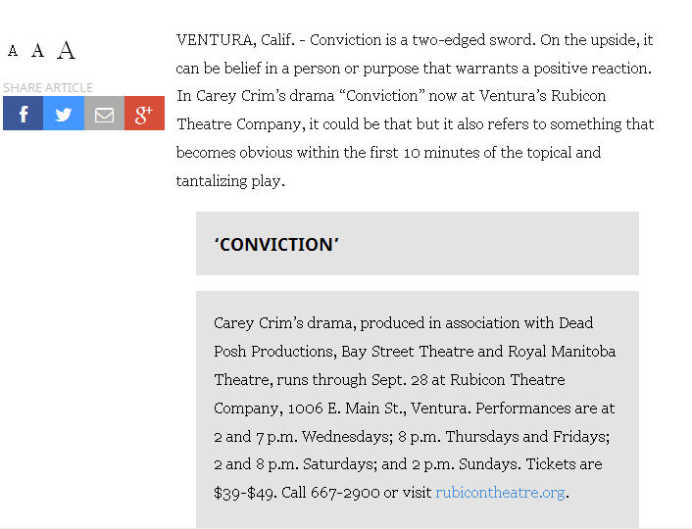692x529 pixels.
Task: Click the $39-$49 ticket price text
Action: (245, 492)
